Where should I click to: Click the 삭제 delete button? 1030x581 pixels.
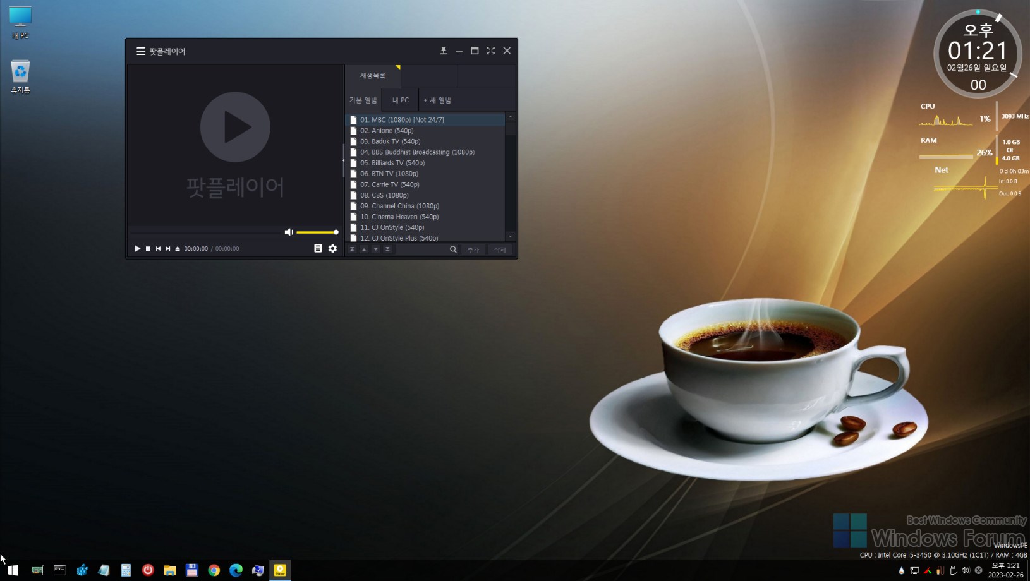[x=500, y=250]
